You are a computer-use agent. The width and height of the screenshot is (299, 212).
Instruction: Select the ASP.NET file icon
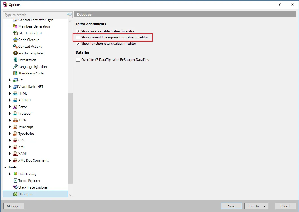[15, 100]
